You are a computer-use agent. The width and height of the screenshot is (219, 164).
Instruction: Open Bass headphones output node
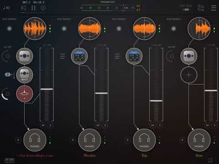click(199, 140)
